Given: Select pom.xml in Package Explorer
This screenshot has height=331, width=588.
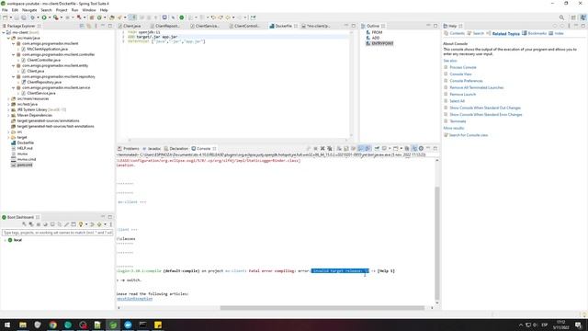Looking at the screenshot, I should [25, 165].
